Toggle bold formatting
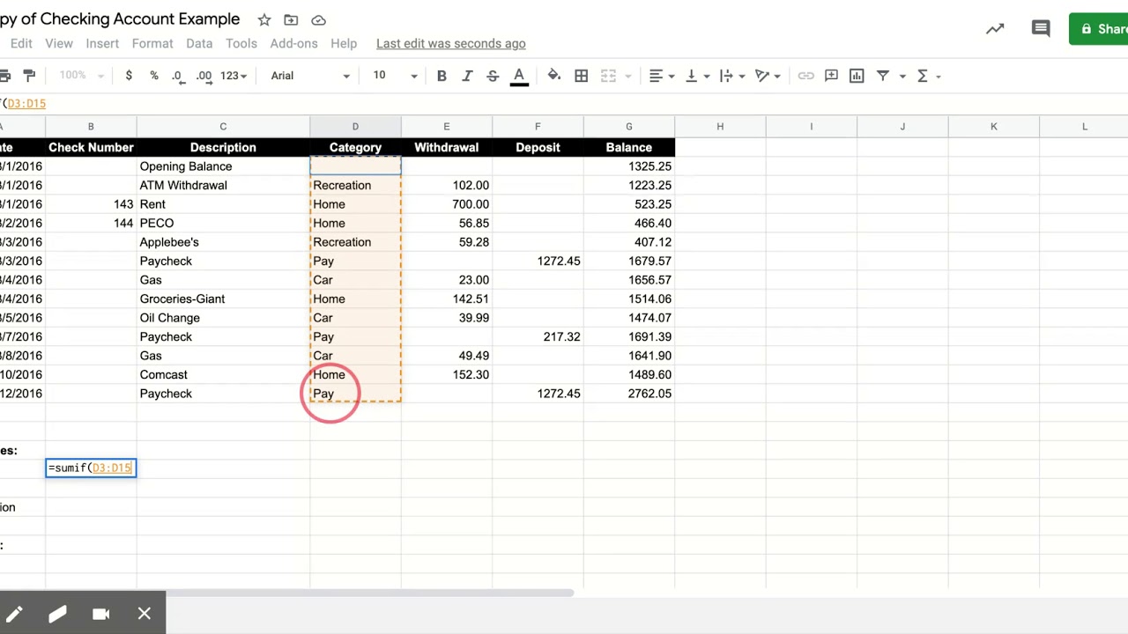Viewport: 1128px width, 634px height. [x=442, y=76]
